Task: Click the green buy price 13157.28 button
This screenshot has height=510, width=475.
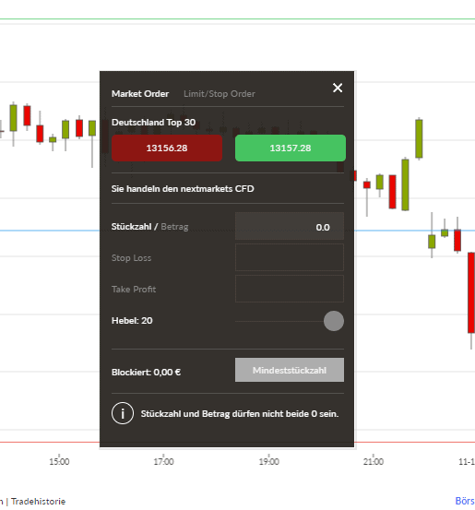Action: pyautogui.click(x=291, y=148)
